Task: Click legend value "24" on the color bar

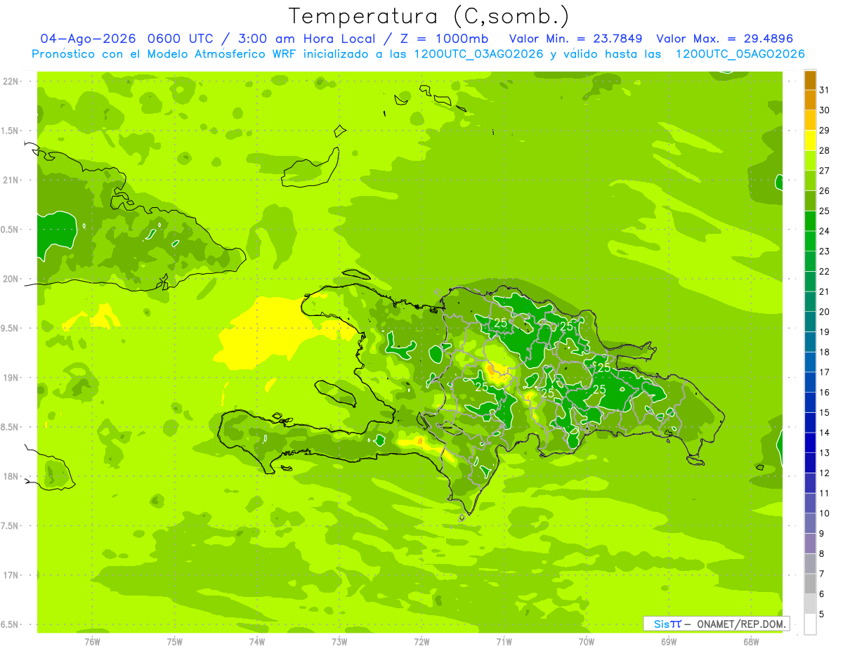Action: (825, 231)
